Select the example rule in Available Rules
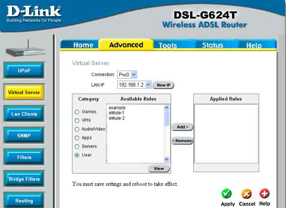 (x=117, y=107)
